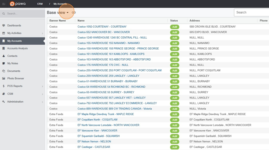Image resolution: width=269 pixels, height=150 pixels.
Task: Click address "NULL, PRINCE GEORGE"
Action: pos(204,48)
